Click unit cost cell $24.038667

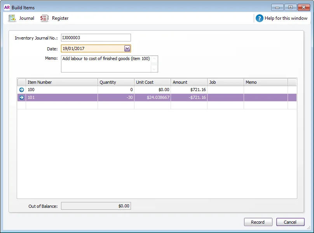(152, 98)
